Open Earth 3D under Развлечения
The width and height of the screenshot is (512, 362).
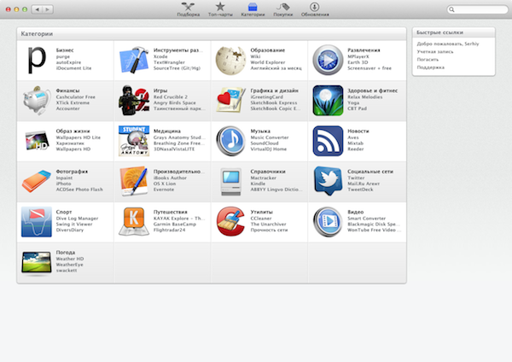click(358, 62)
